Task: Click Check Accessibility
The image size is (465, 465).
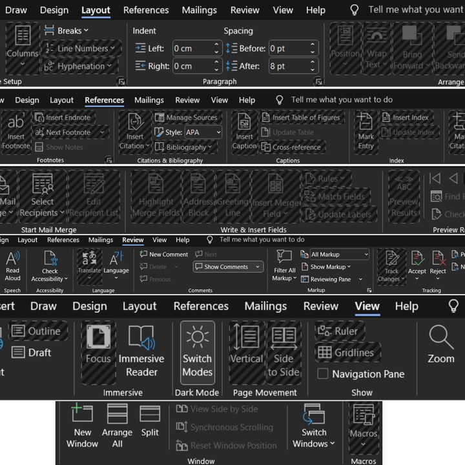Action: 50,265
